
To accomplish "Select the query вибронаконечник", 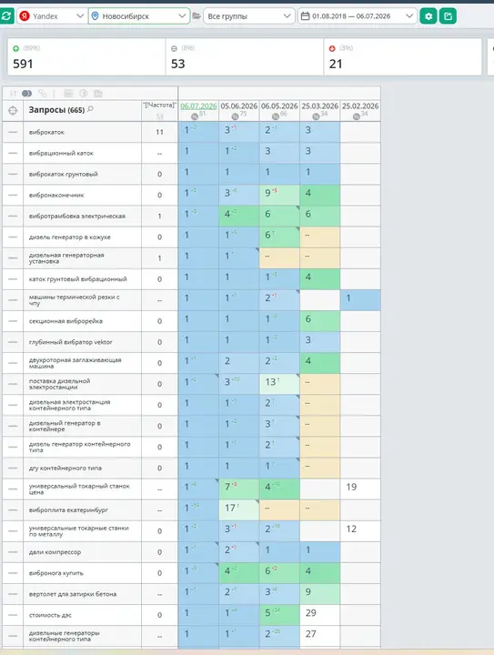I will (x=56, y=195).
